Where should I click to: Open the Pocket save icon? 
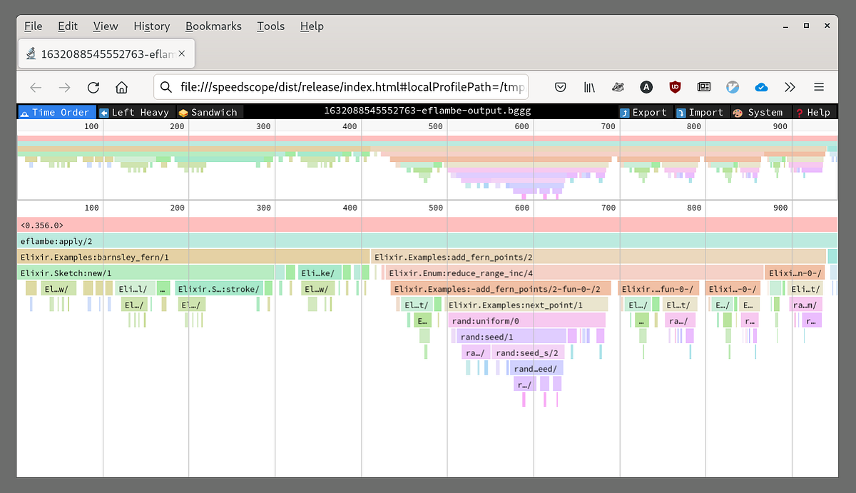tap(561, 87)
